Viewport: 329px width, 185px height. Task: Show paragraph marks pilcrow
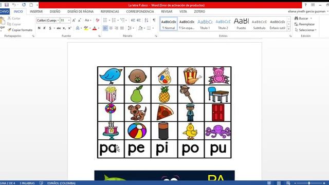[154, 21]
